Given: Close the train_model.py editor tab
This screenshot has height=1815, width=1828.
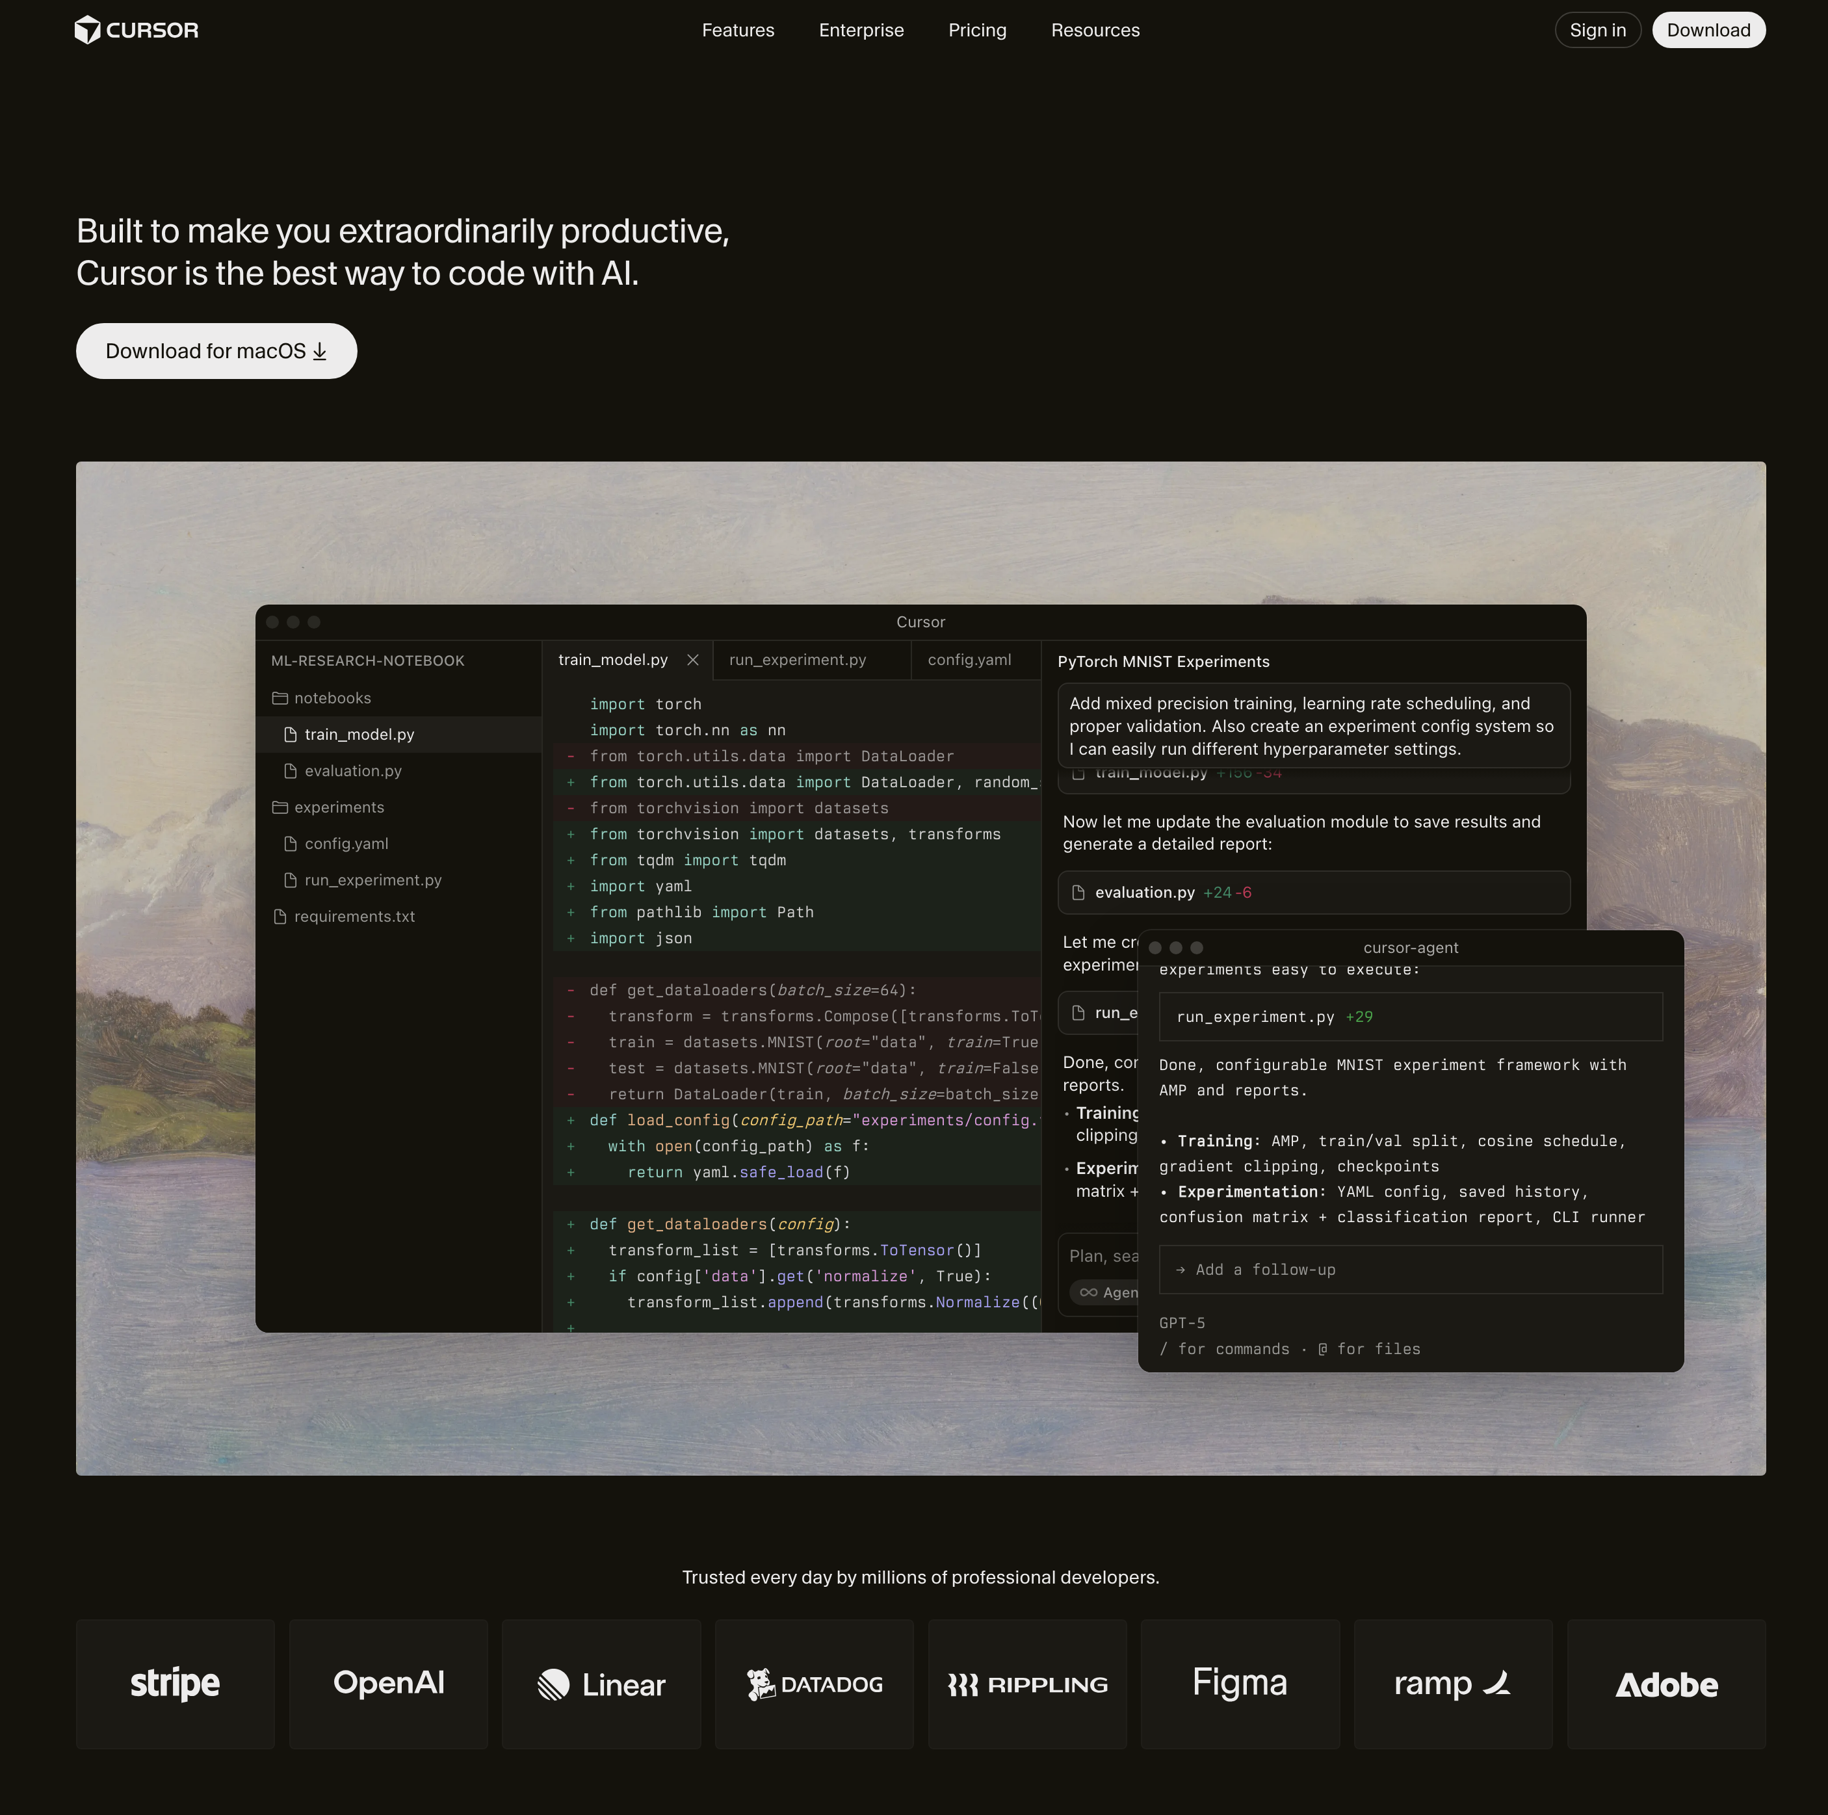Looking at the screenshot, I should (x=692, y=660).
